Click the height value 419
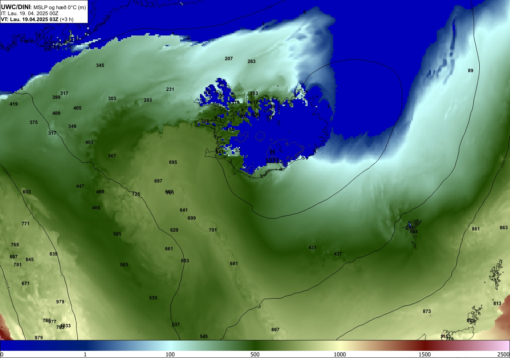 pos(14,104)
